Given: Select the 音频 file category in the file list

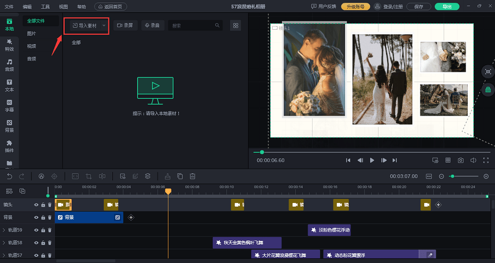Looking at the screenshot, I should point(31,58).
